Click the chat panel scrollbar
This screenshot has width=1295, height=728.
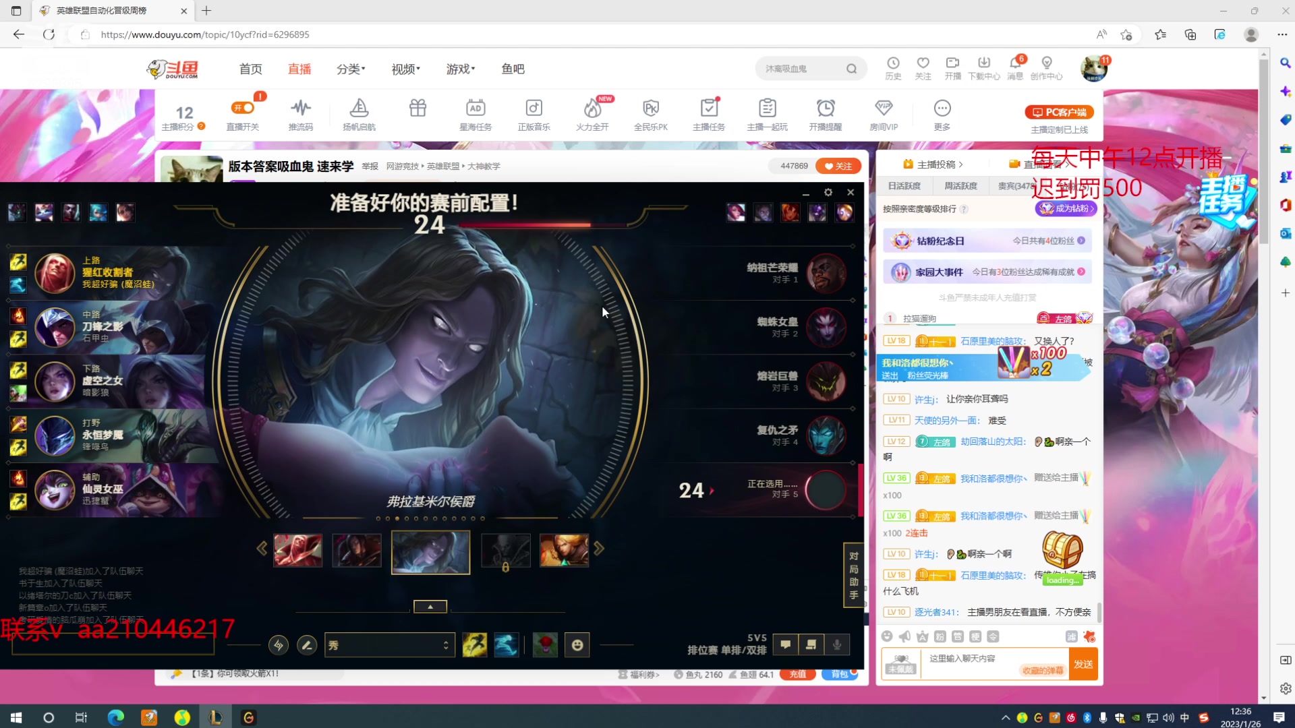1099,612
